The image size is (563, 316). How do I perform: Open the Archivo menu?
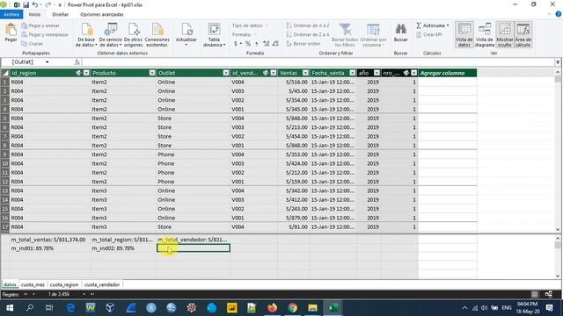[x=11, y=14]
